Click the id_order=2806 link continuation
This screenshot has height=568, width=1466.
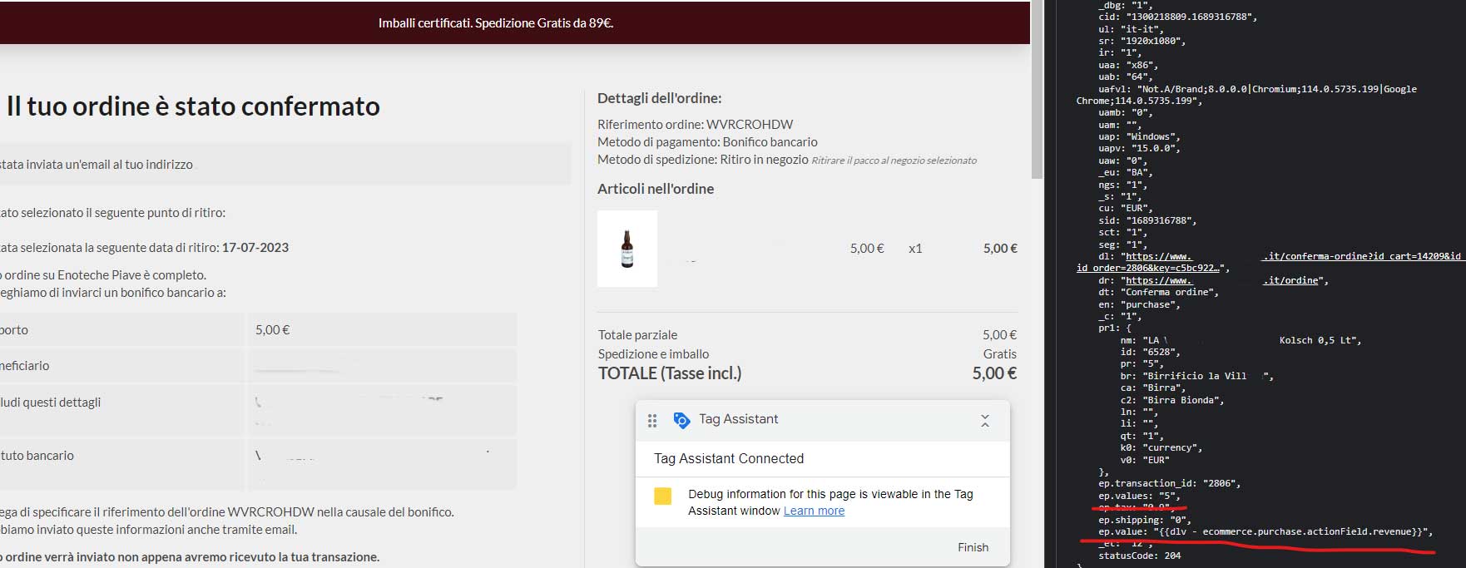pos(1148,268)
